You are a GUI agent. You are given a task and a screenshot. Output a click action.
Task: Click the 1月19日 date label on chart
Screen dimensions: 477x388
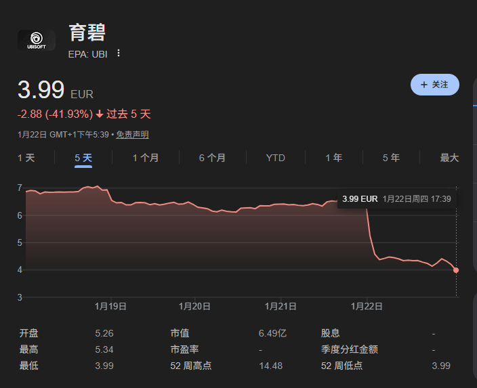click(x=110, y=306)
